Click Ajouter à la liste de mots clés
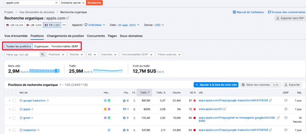306x134 pixels. coord(216,85)
